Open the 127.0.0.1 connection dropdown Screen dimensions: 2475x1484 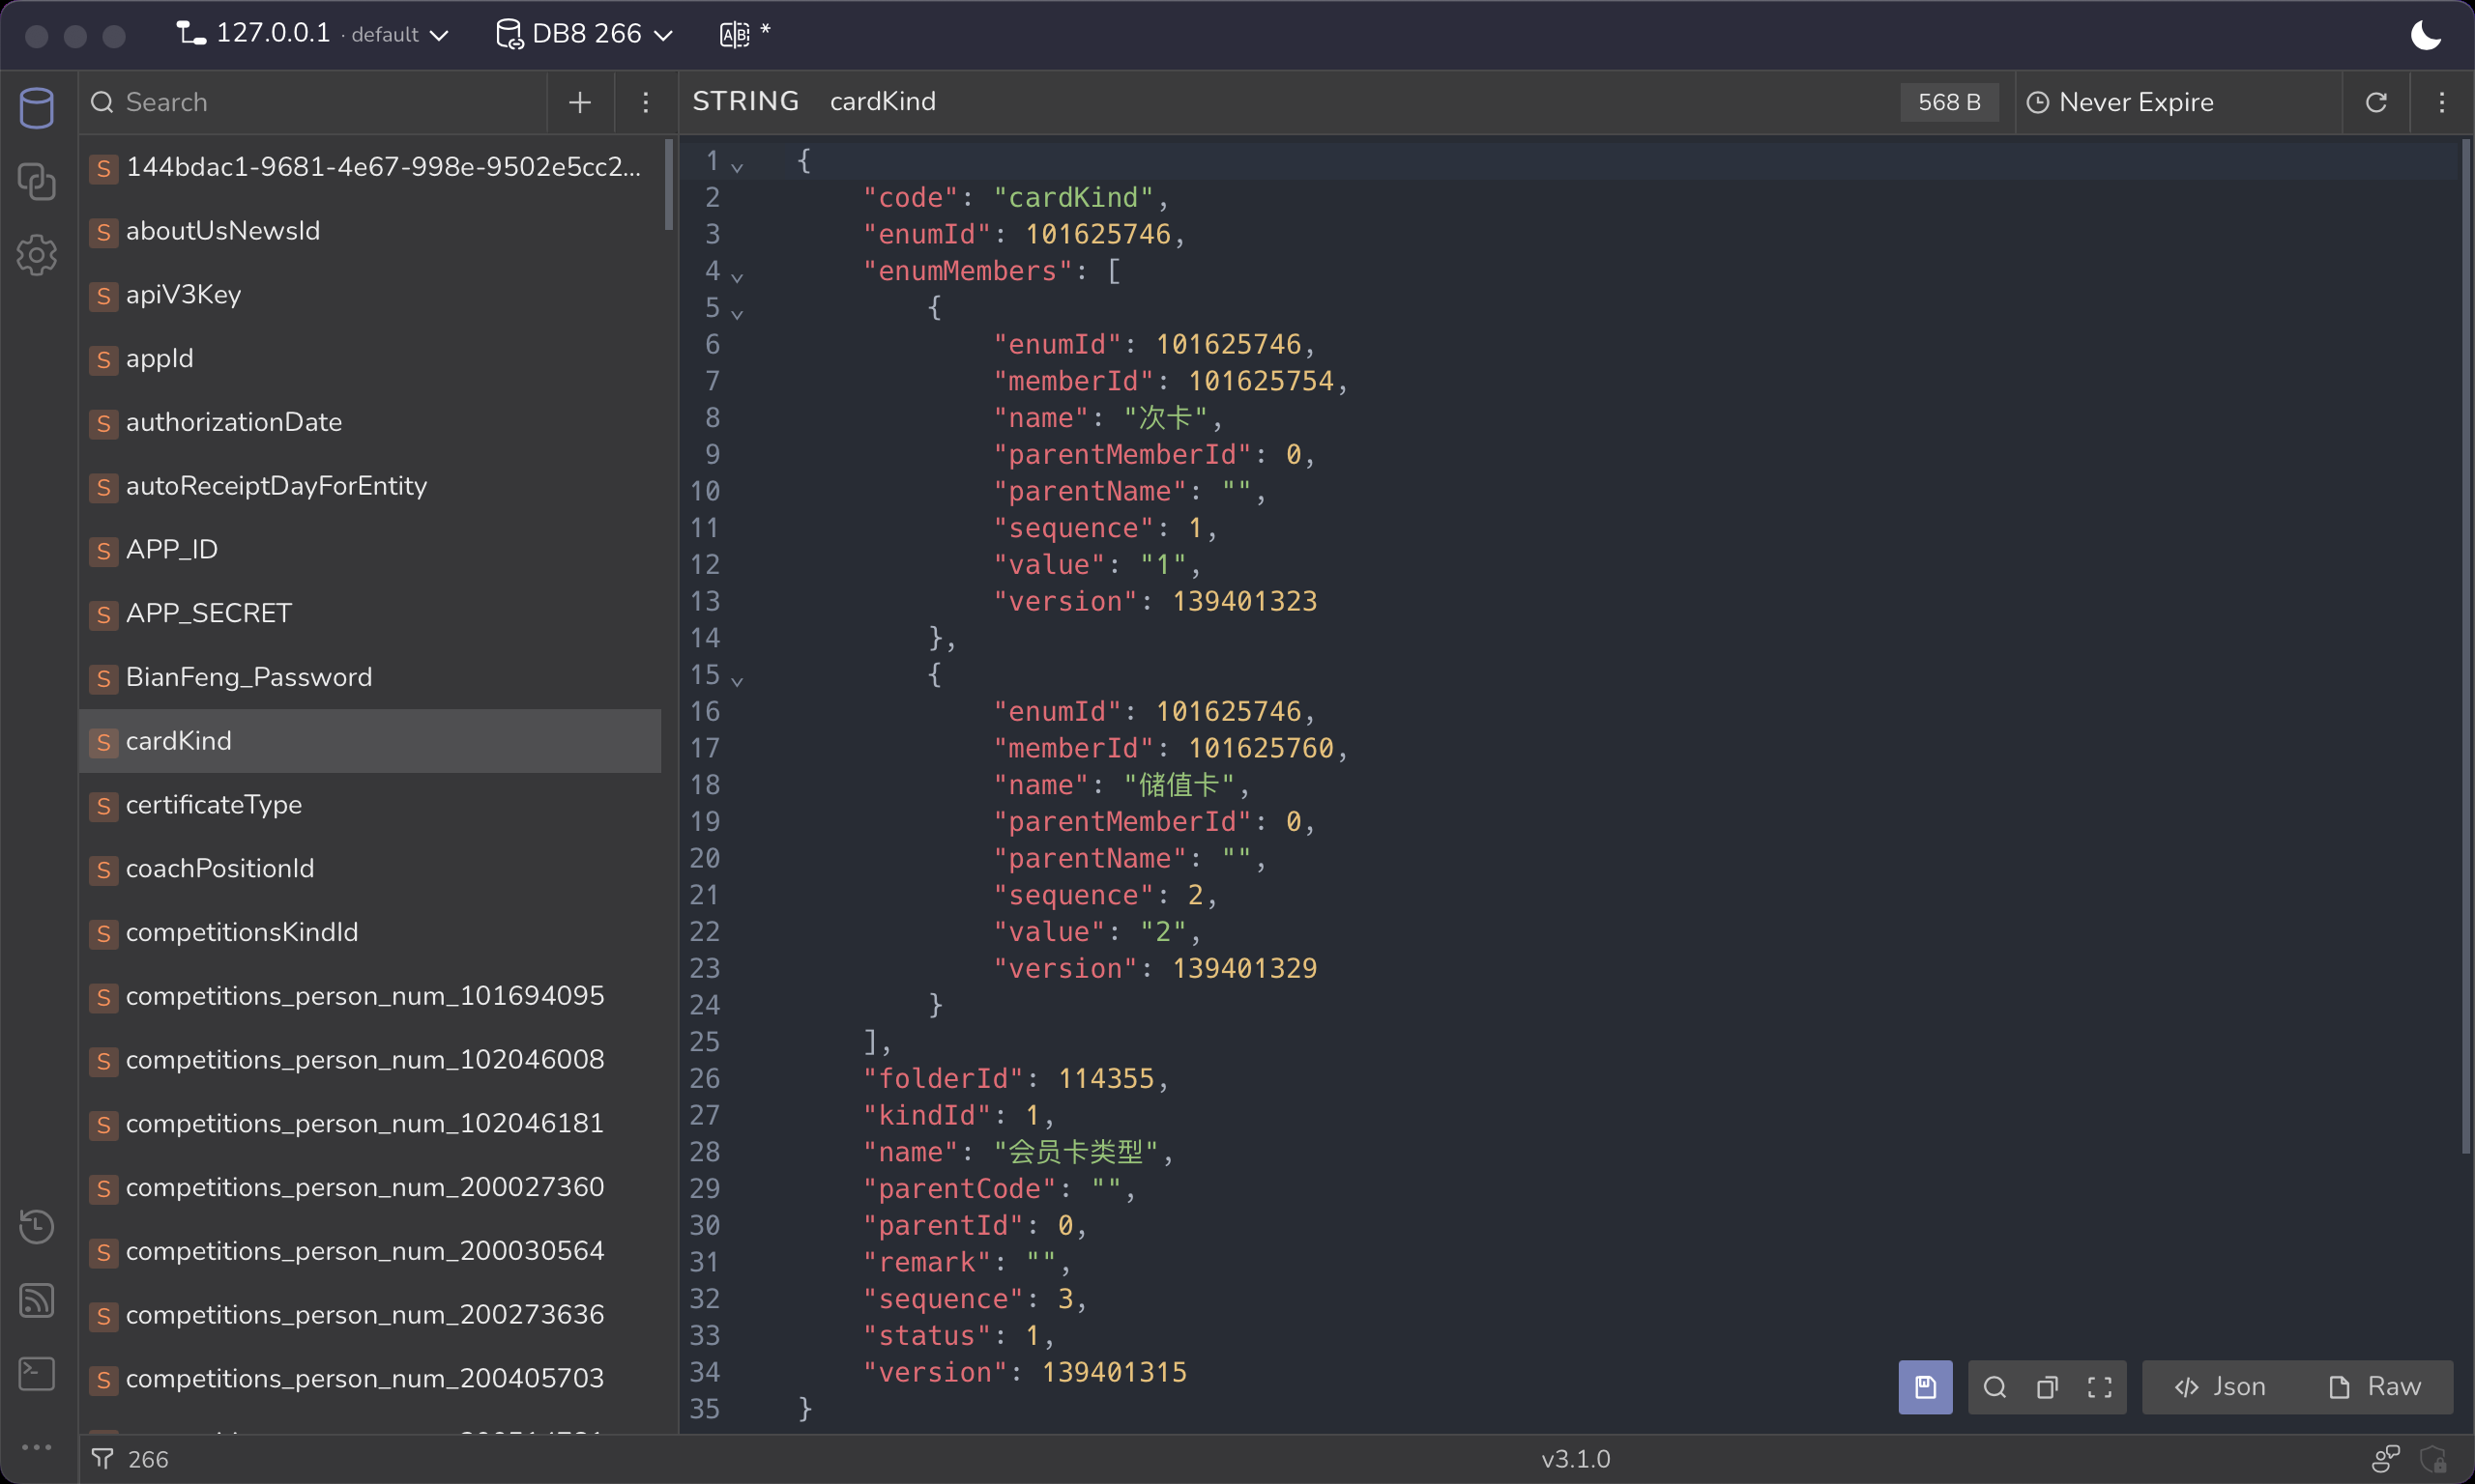pyautogui.click(x=312, y=34)
